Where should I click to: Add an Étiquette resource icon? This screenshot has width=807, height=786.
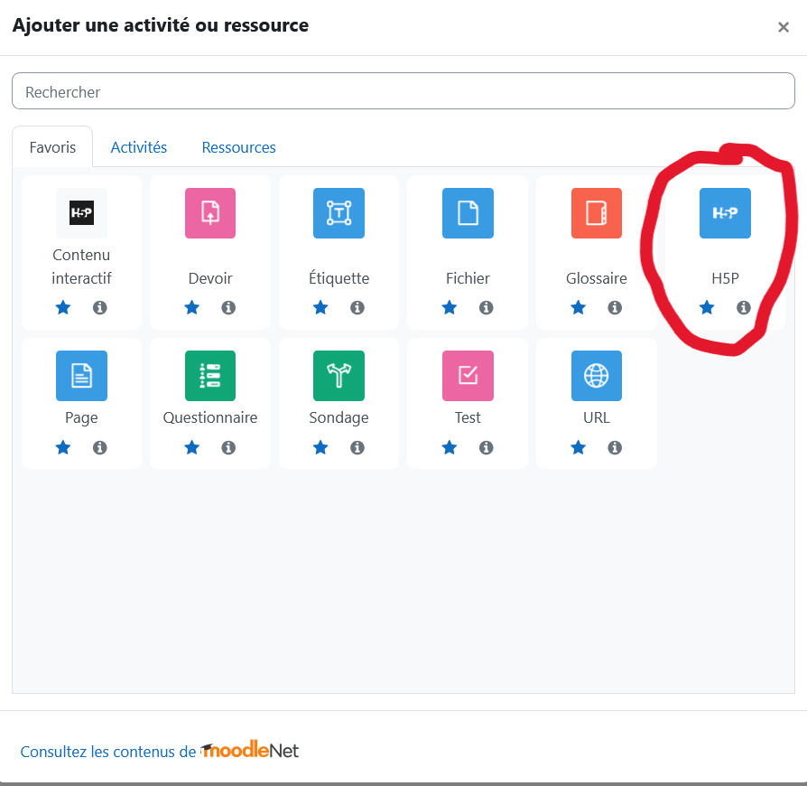(339, 212)
